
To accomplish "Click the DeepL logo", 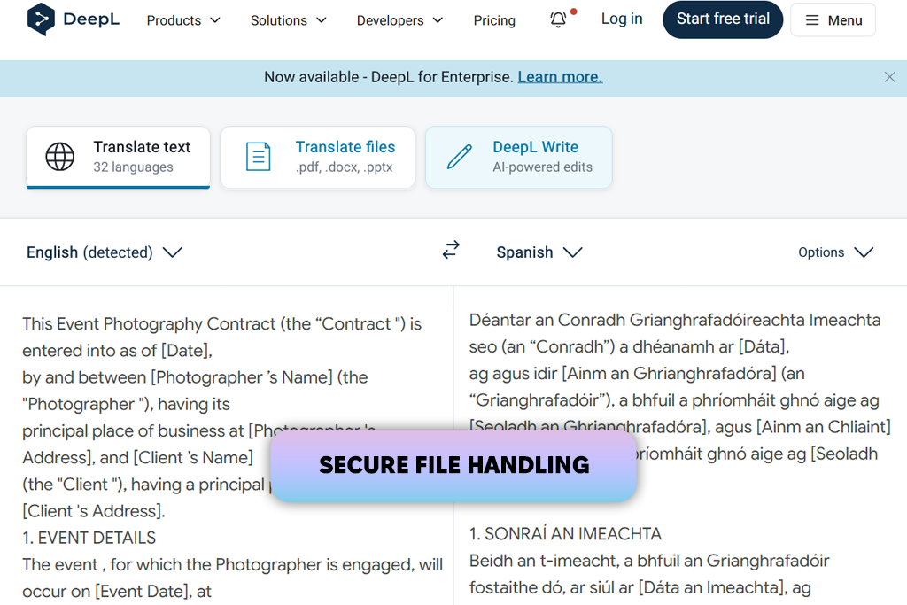I will (73, 19).
